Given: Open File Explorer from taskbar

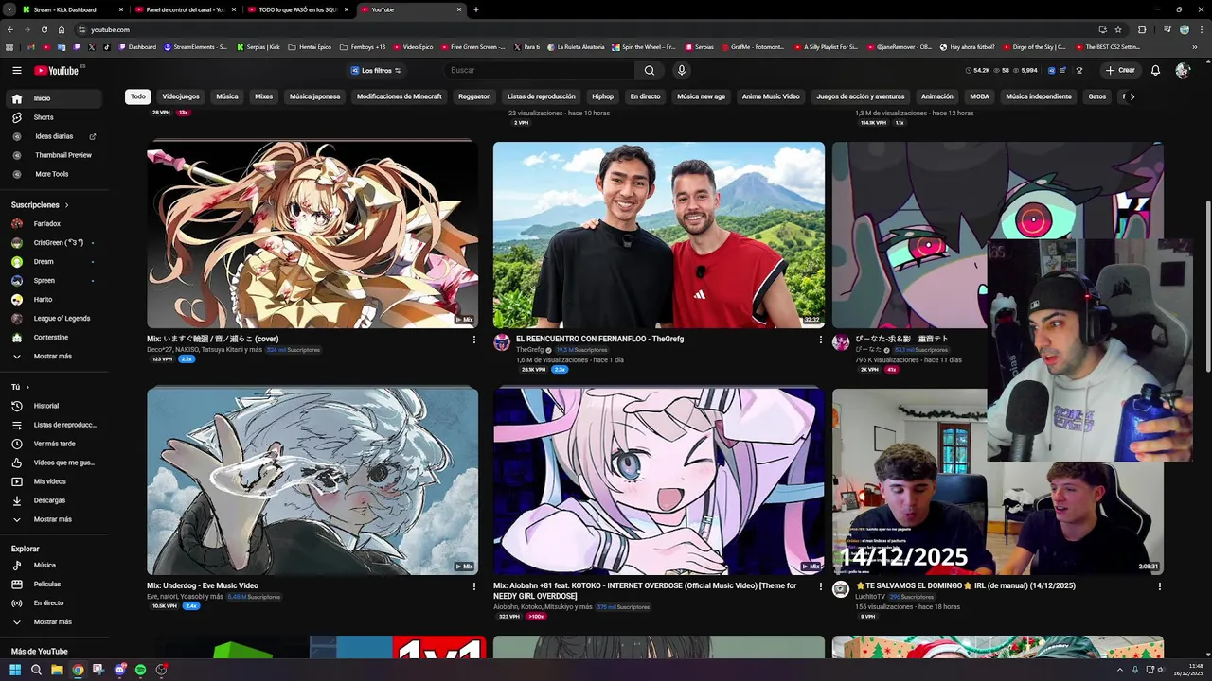Looking at the screenshot, I should point(57,670).
